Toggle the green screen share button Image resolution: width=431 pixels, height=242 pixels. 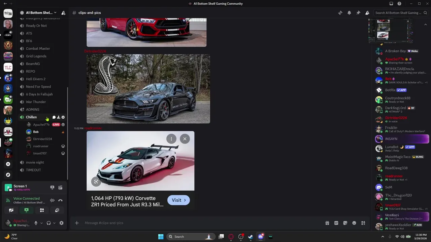[x=27, y=210]
